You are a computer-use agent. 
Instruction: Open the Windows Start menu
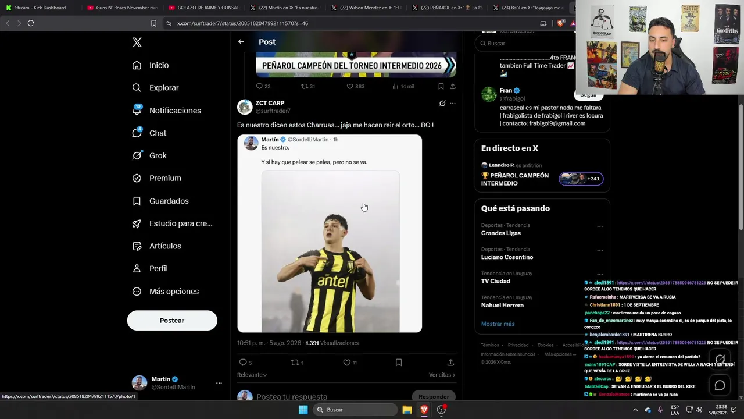click(x=303, y=410)
